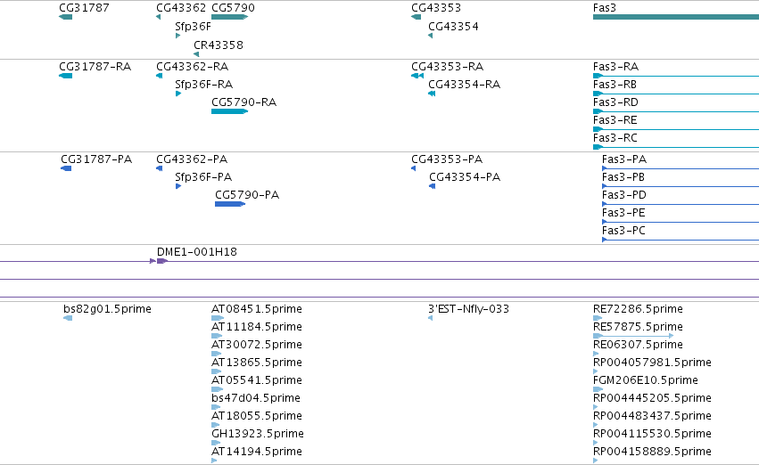Click the CG5790-RA transcript glyph
Viewport: 759px width, 465px height.
230,111
